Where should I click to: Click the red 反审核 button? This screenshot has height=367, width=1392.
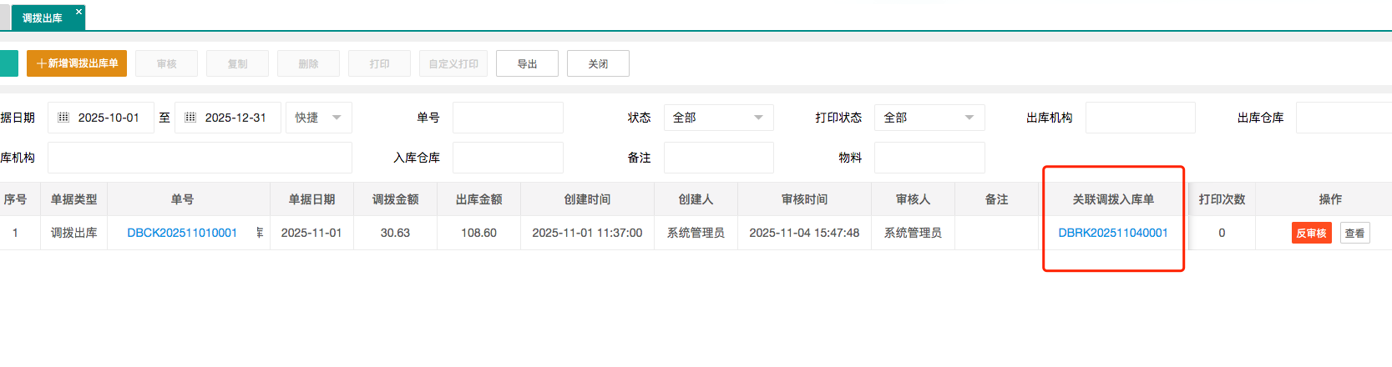(1311, 234)
